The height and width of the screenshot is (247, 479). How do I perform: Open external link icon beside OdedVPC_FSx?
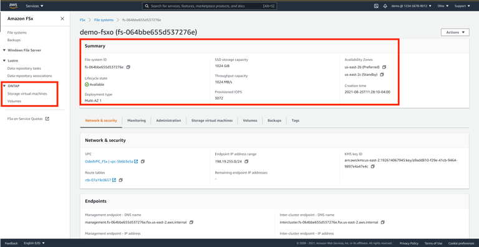click(x=136, y=161)
